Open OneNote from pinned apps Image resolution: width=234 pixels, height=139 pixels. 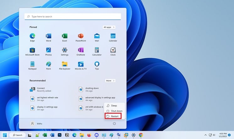(81, 52)
